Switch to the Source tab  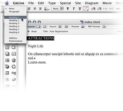pyautogui.click(x=55, y=27)
